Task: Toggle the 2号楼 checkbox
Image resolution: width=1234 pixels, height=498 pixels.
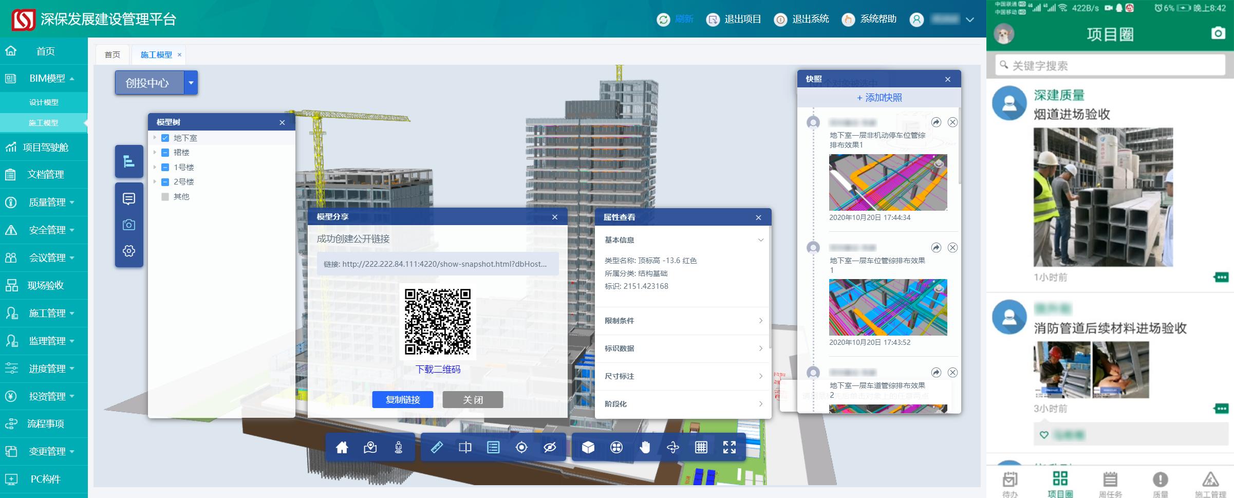Action: (x=165, y=182)
